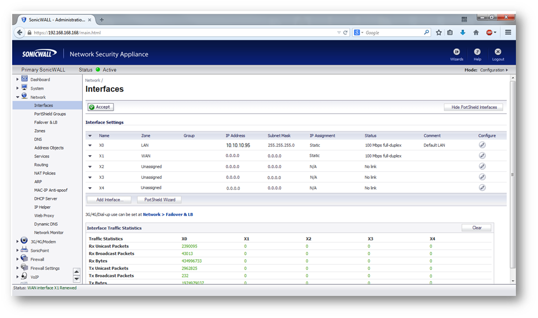Open Firefox hamburger menu
This screenshot has height=318, width=538.
click(x=508, y=33)
